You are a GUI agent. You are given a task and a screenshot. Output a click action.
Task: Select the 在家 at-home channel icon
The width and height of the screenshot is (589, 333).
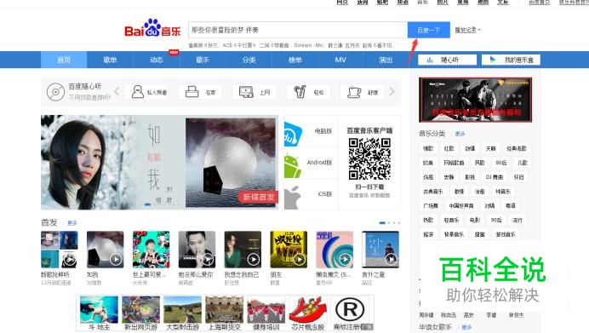[192, 92]
